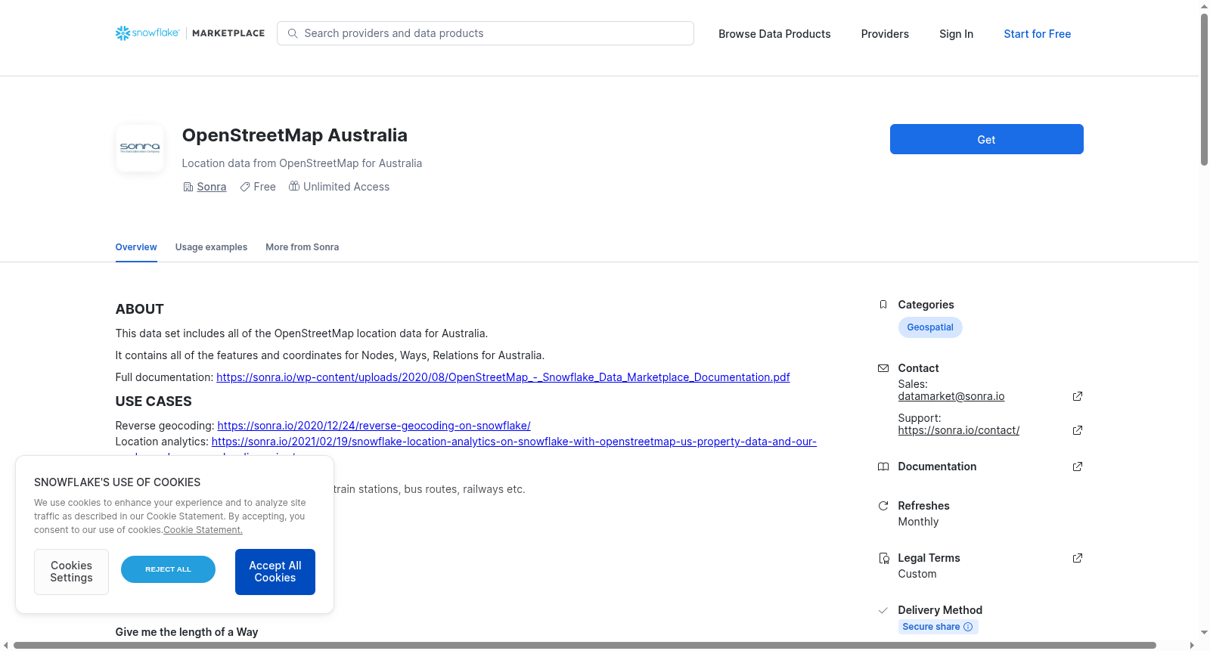This screenshot has height=651, width=1210.
Task: Click the search magnifier icon
Action: click(x=293, y=33)
